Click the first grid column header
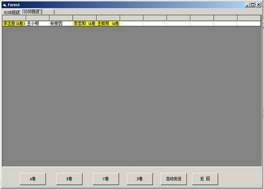264x190 pixels. click(14, 18)
